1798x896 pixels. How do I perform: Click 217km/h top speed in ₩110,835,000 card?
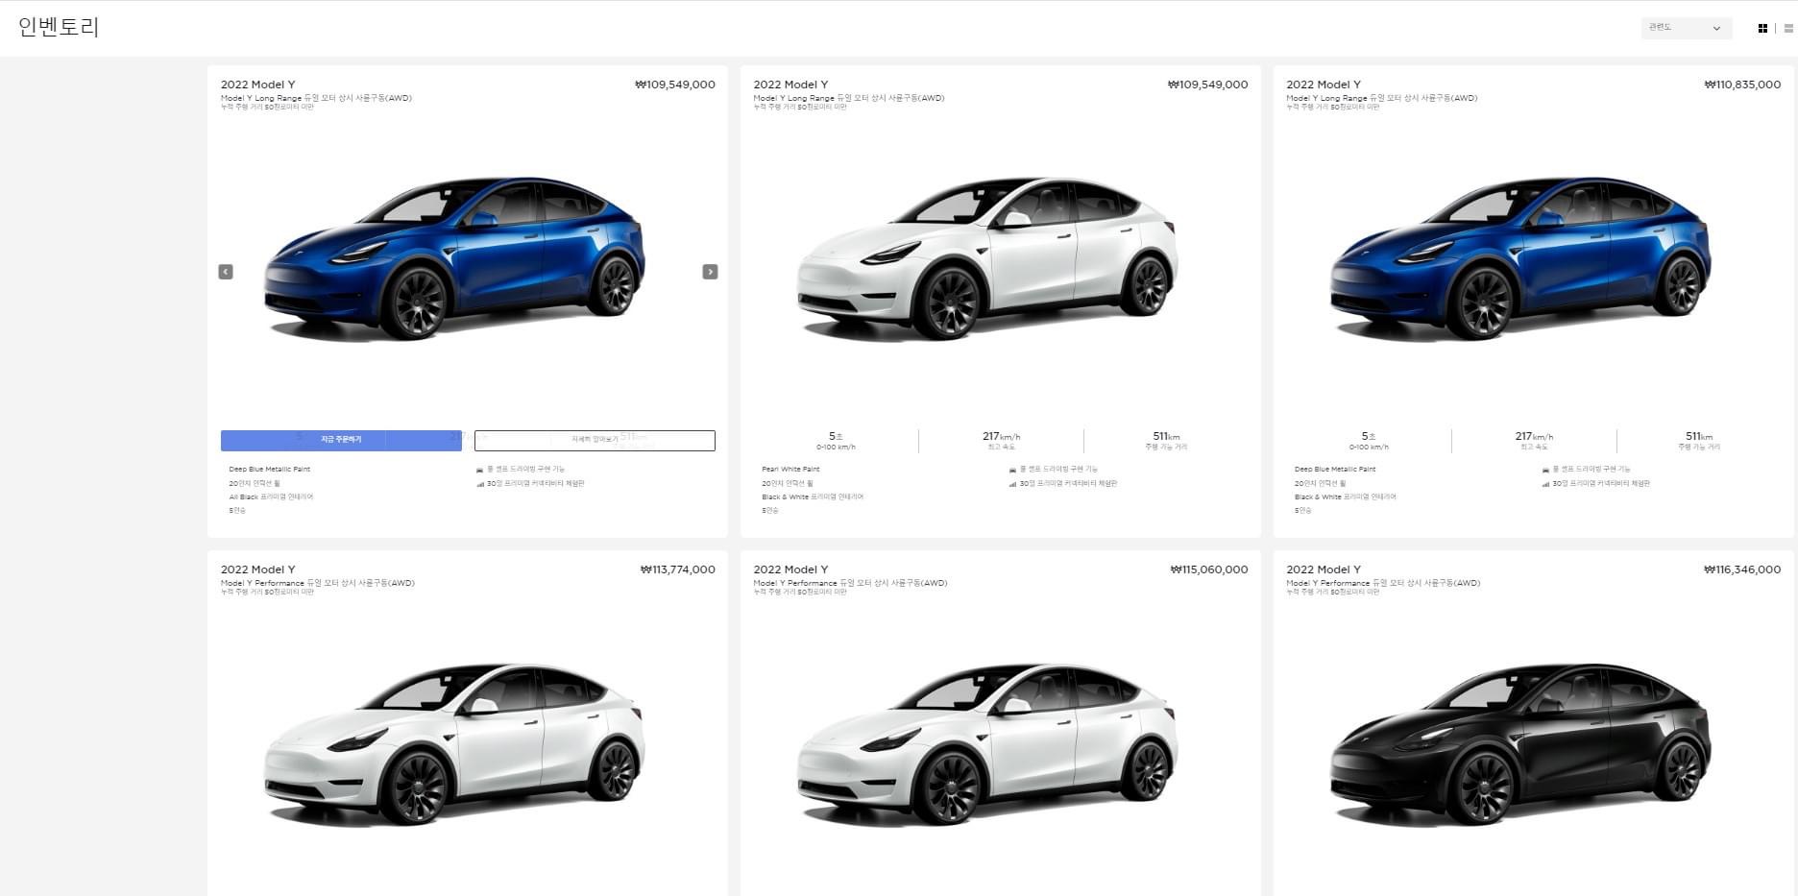[x=1534, y=441]
